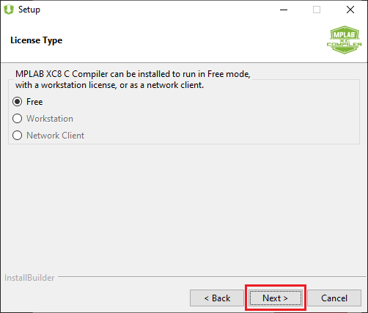This screenshot has height=313, width=368.
Task: Minimize the Setup window
Action: [x=284, y=10]
